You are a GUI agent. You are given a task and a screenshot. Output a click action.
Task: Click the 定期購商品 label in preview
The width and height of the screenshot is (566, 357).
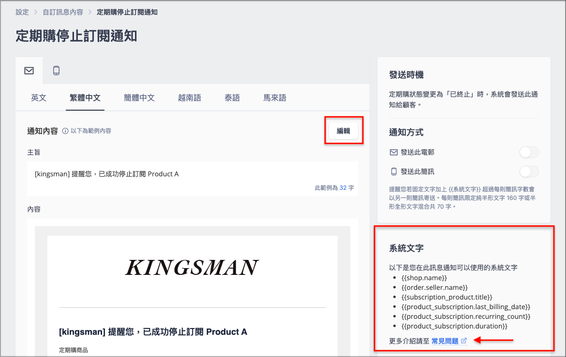pos(74,350)
